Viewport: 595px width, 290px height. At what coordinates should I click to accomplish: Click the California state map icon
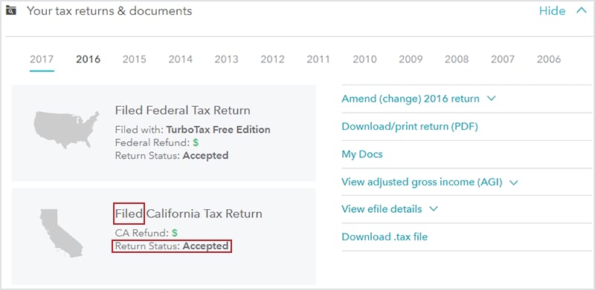[x=62, y=233]
